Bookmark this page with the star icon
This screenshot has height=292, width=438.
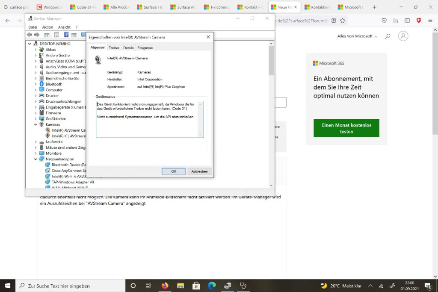click(x=342, y=21)
